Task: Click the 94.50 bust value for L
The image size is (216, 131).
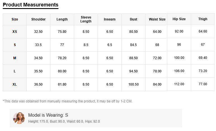Action: click(133, 71)
